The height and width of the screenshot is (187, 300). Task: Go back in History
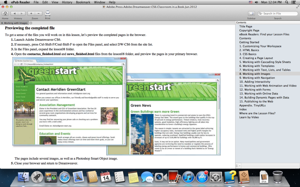click(x=14, y=13)
